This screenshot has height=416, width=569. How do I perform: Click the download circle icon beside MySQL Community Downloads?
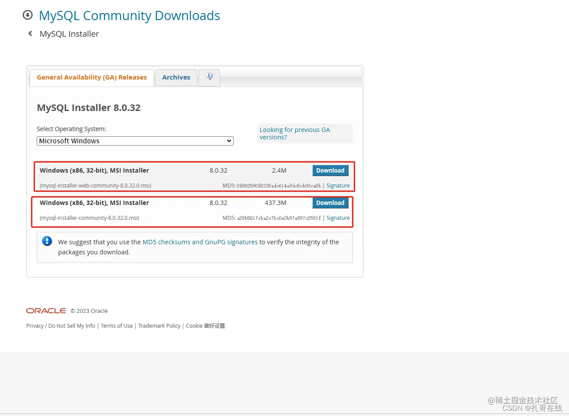click(28, 15)
